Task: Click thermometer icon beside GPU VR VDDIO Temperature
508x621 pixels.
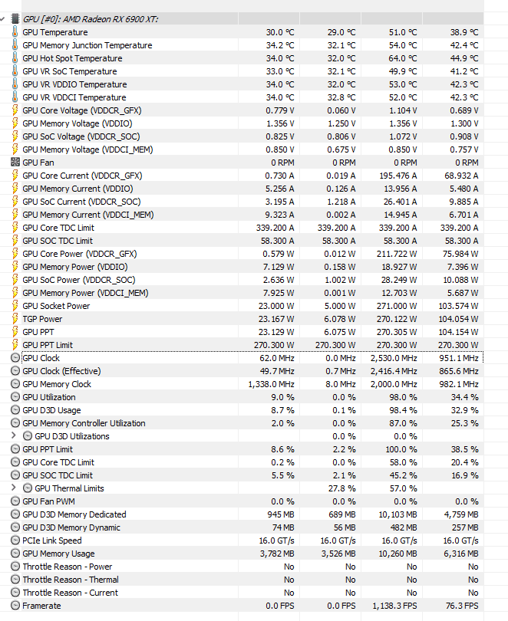Action: pos(15,84)
